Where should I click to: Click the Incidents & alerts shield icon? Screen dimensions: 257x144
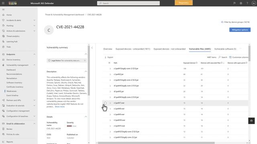click(3, 20)
